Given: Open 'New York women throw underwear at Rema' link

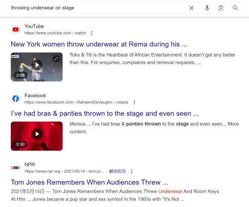Looking at the screenshot, I should tap(99, 44).
